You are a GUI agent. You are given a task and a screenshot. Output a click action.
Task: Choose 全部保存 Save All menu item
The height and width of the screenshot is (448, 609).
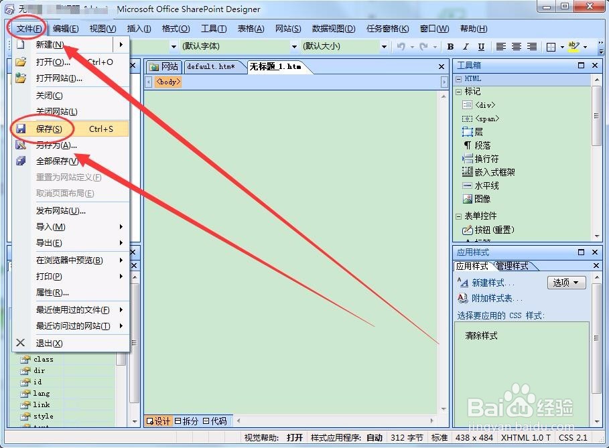[70, 161]
